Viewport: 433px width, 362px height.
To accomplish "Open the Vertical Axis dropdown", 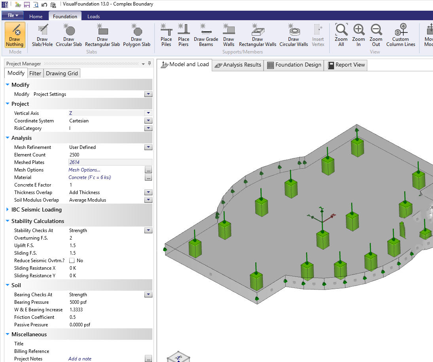I will (x=148, y=113).
